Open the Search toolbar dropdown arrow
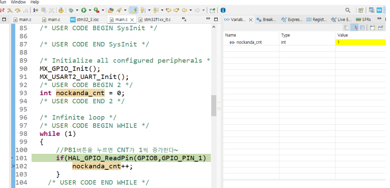The image size is (390, 188). coord(125,10)
